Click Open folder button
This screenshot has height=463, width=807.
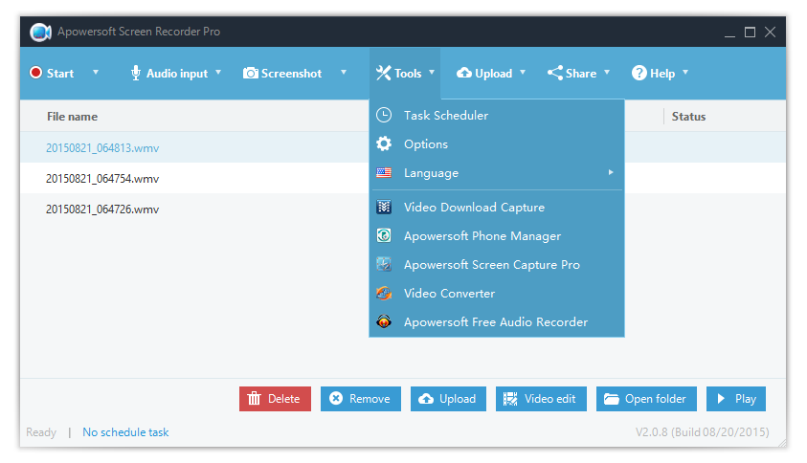pos(646,399)
